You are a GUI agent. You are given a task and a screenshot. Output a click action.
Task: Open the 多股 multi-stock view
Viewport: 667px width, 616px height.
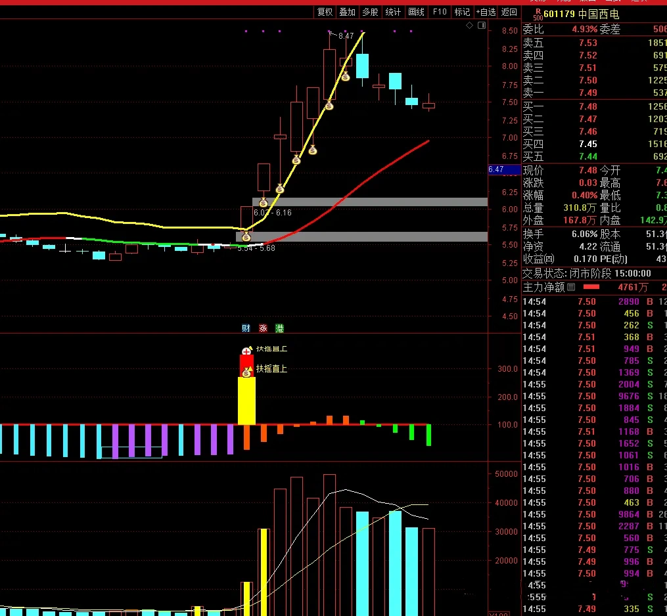(370, 12)
